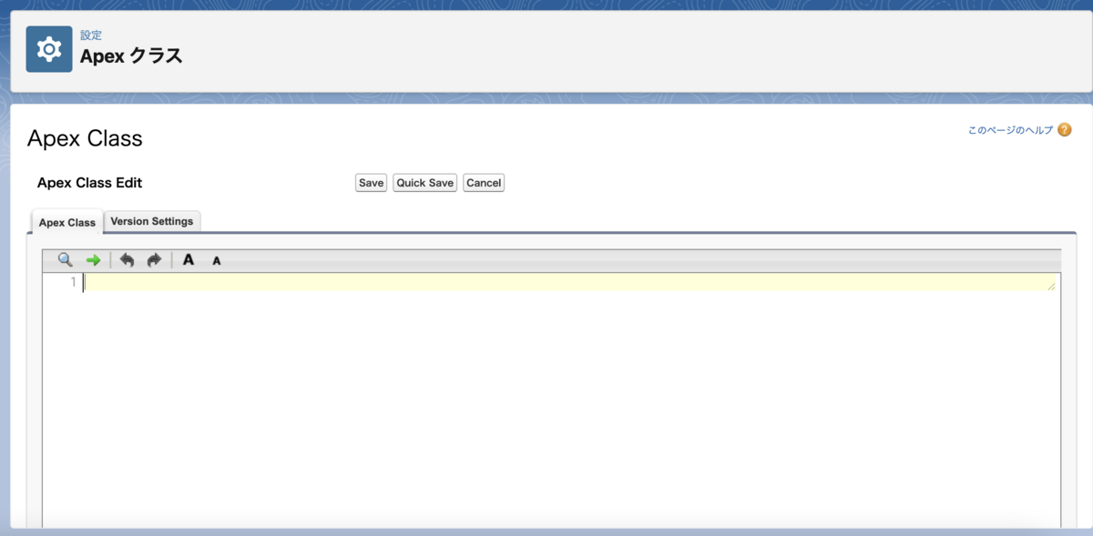The image size is (1093, 536).
Task: Switch to the Version Settings tab
Action: pos(151,220)
